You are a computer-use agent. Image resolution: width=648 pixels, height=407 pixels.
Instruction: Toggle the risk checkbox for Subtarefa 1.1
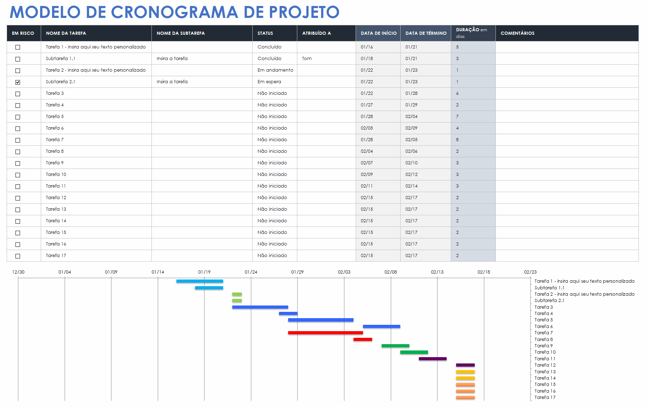point(18,59)
